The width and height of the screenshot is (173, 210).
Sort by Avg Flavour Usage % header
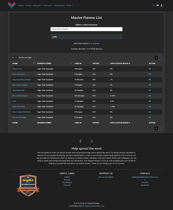[128, 63]
